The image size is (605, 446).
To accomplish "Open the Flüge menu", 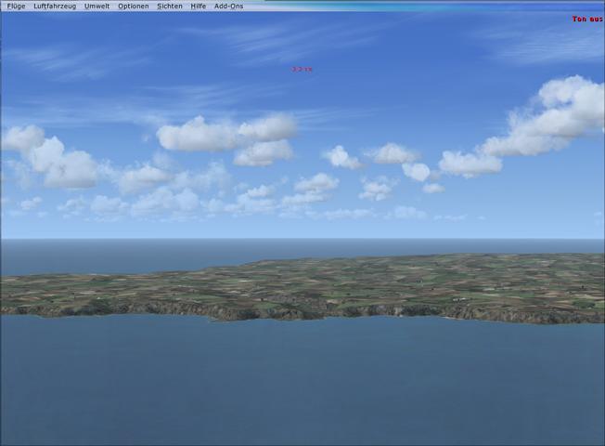I will click(x=16, y=6).
